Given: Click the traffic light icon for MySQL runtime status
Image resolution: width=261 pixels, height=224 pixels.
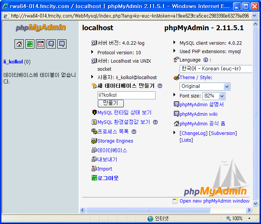Looking at the screenshot, I should pyautogui.click(x=94, y=112).
